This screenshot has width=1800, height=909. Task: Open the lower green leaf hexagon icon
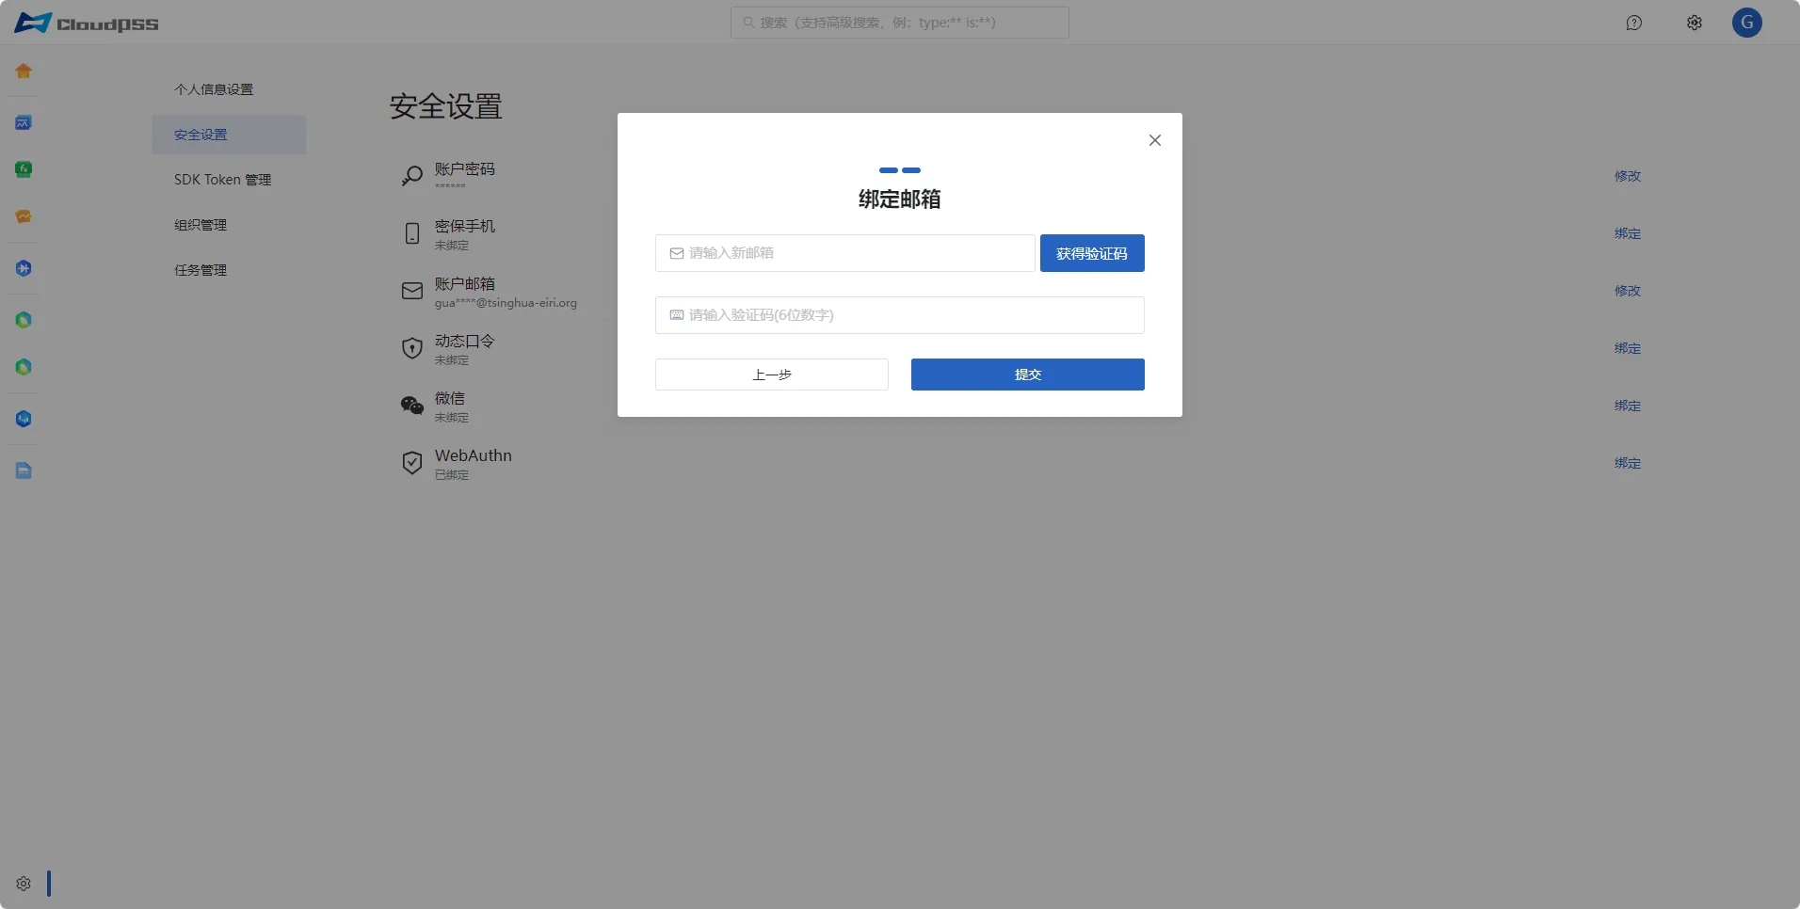[x=24, y=367]
